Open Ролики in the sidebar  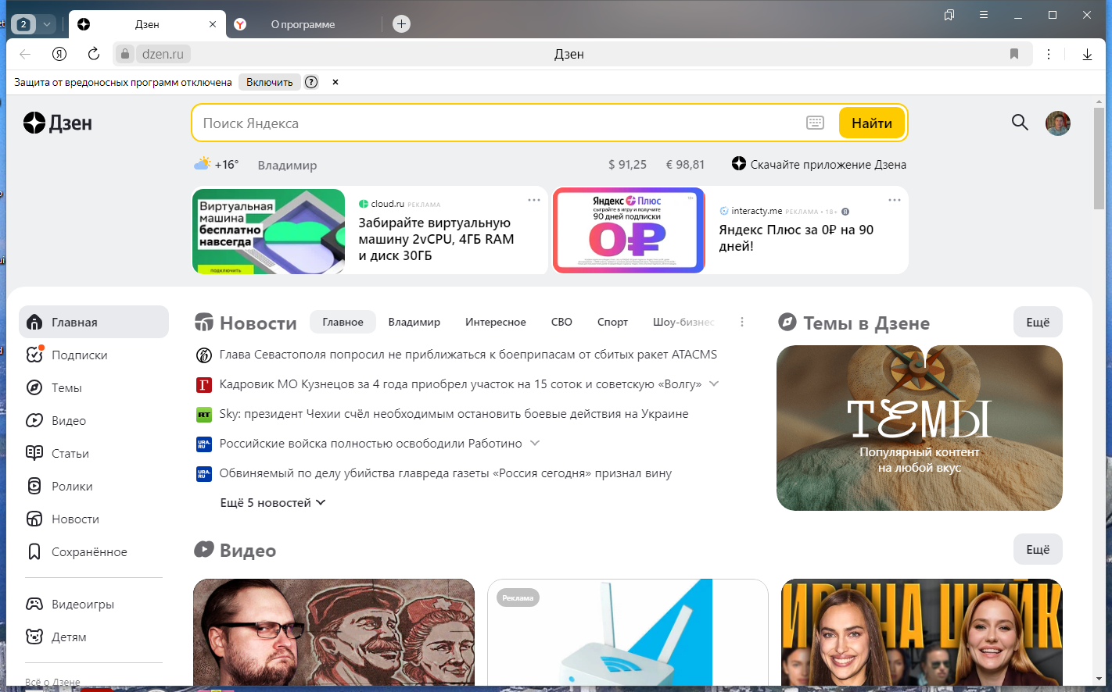click(94, 486)
